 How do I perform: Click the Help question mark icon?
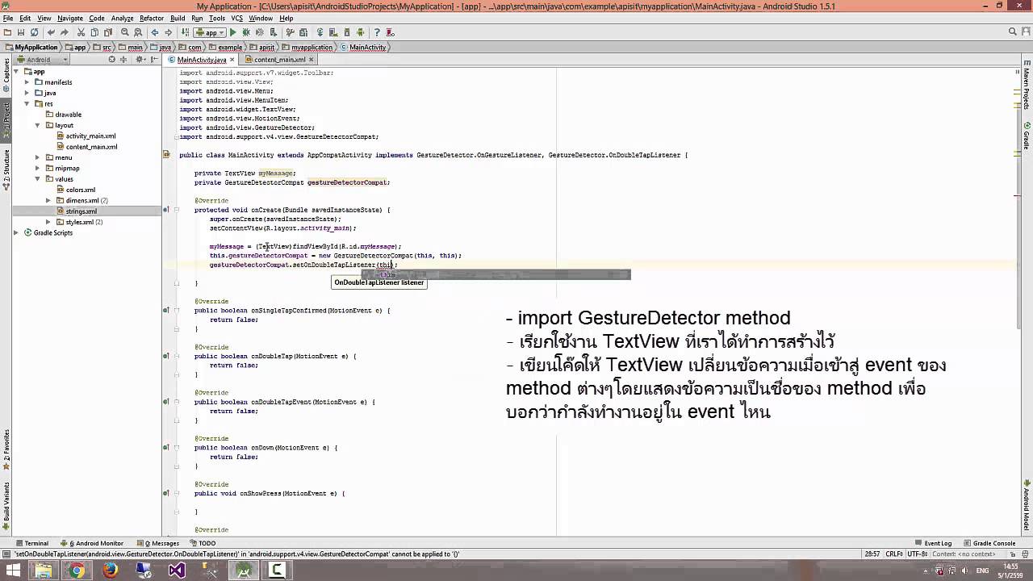(x=376, y=32)
